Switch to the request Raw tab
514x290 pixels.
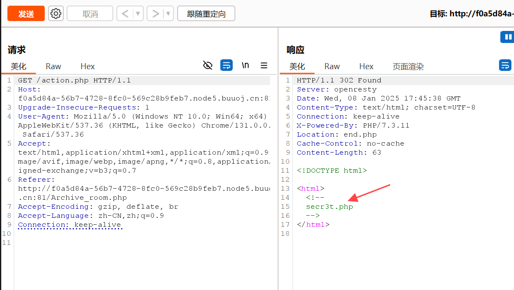click(x=53, y=66)
